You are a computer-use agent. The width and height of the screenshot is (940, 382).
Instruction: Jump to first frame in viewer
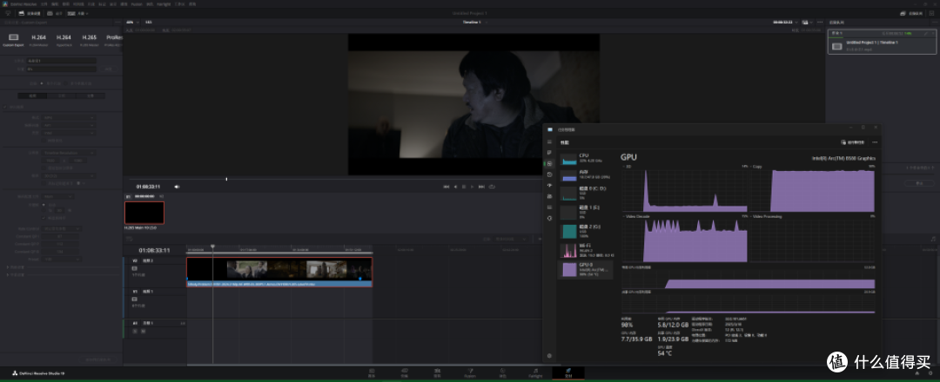pyautogui.click(x=446, y=187)
